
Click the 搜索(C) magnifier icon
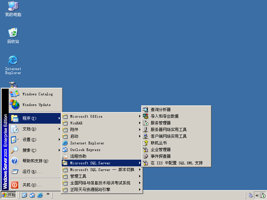(15, 150)
